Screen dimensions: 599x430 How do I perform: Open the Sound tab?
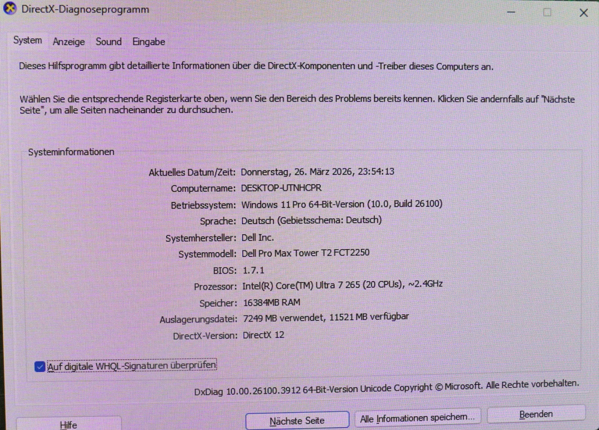(x=109, y=42)
